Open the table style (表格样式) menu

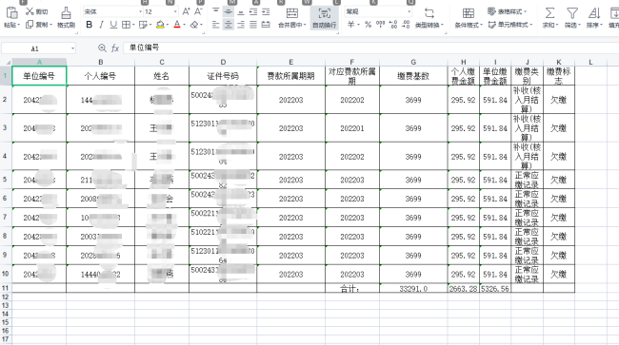(x=507, y=11)
